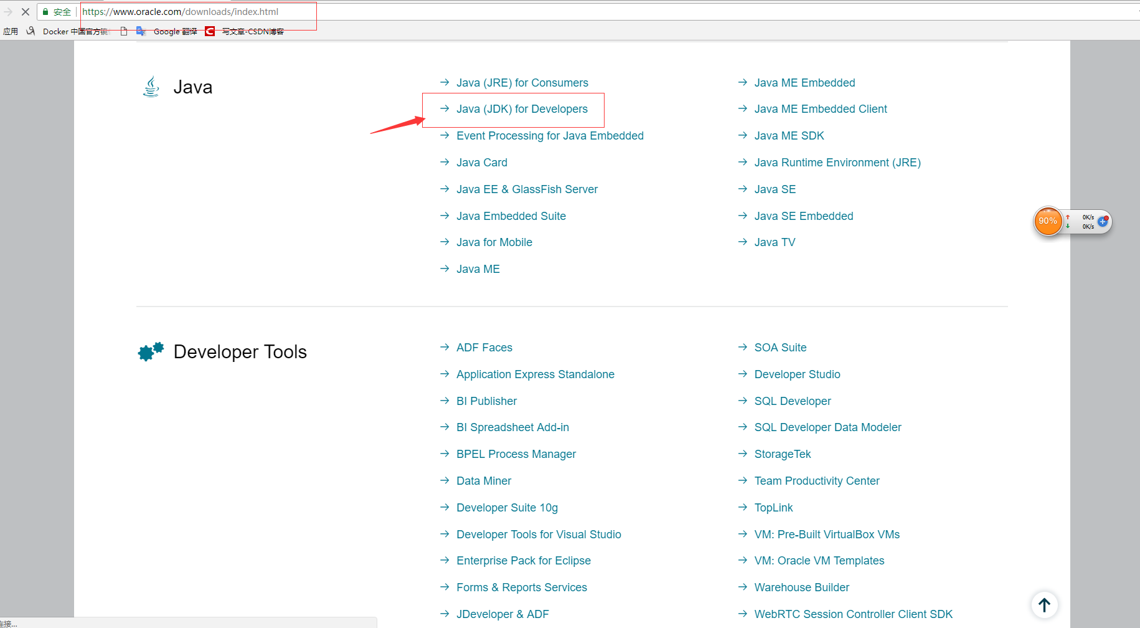The height and width of the screenshot is (628, 1140).
Task: Open VM: Pre-Built VirtualBox VMs link
Action: click(827, 535)
